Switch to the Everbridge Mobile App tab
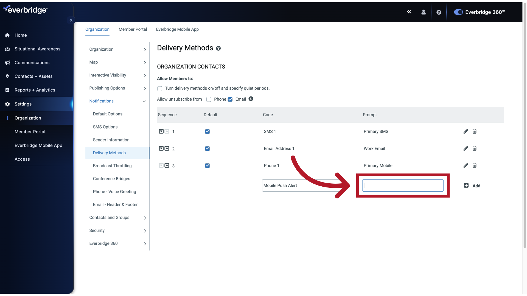 [x=177, y=29]
